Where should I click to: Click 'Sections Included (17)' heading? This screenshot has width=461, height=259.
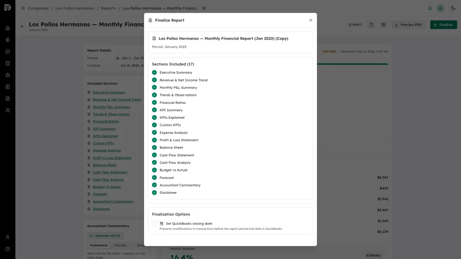coord(173,64)
